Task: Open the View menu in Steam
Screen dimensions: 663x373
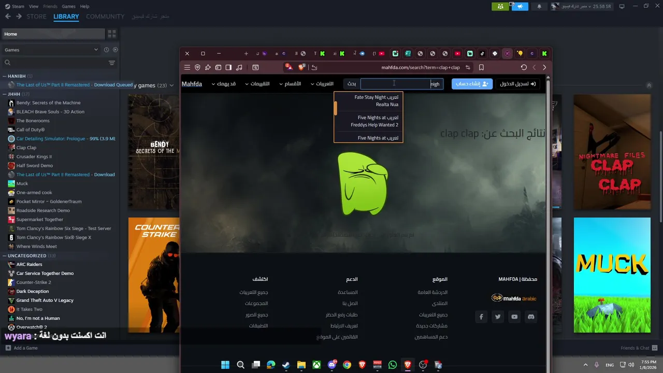Action: pyautogui.click(x=34, y=6)
